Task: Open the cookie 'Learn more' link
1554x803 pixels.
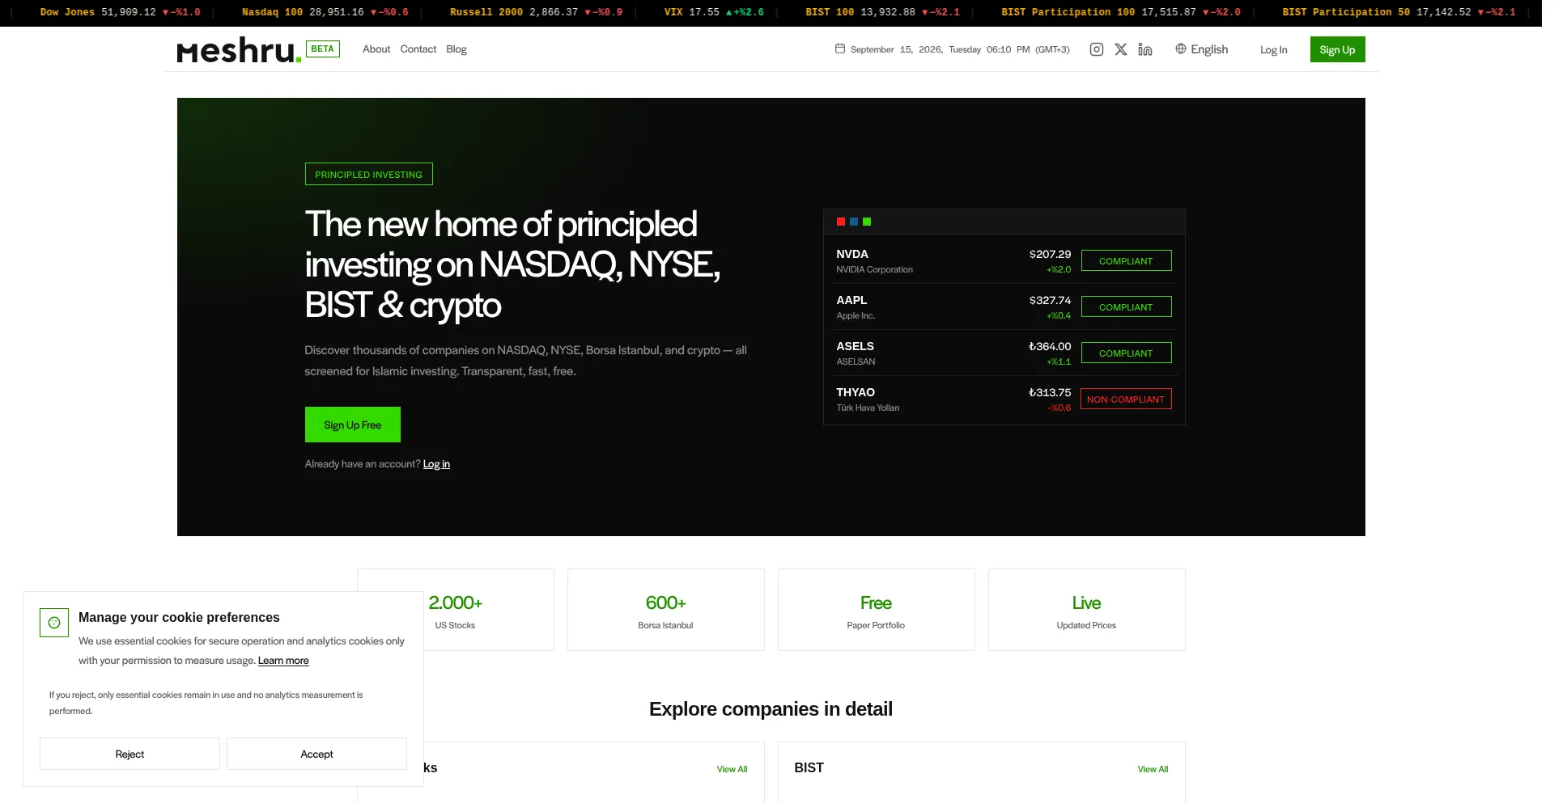Action: [x=283, y=661]
